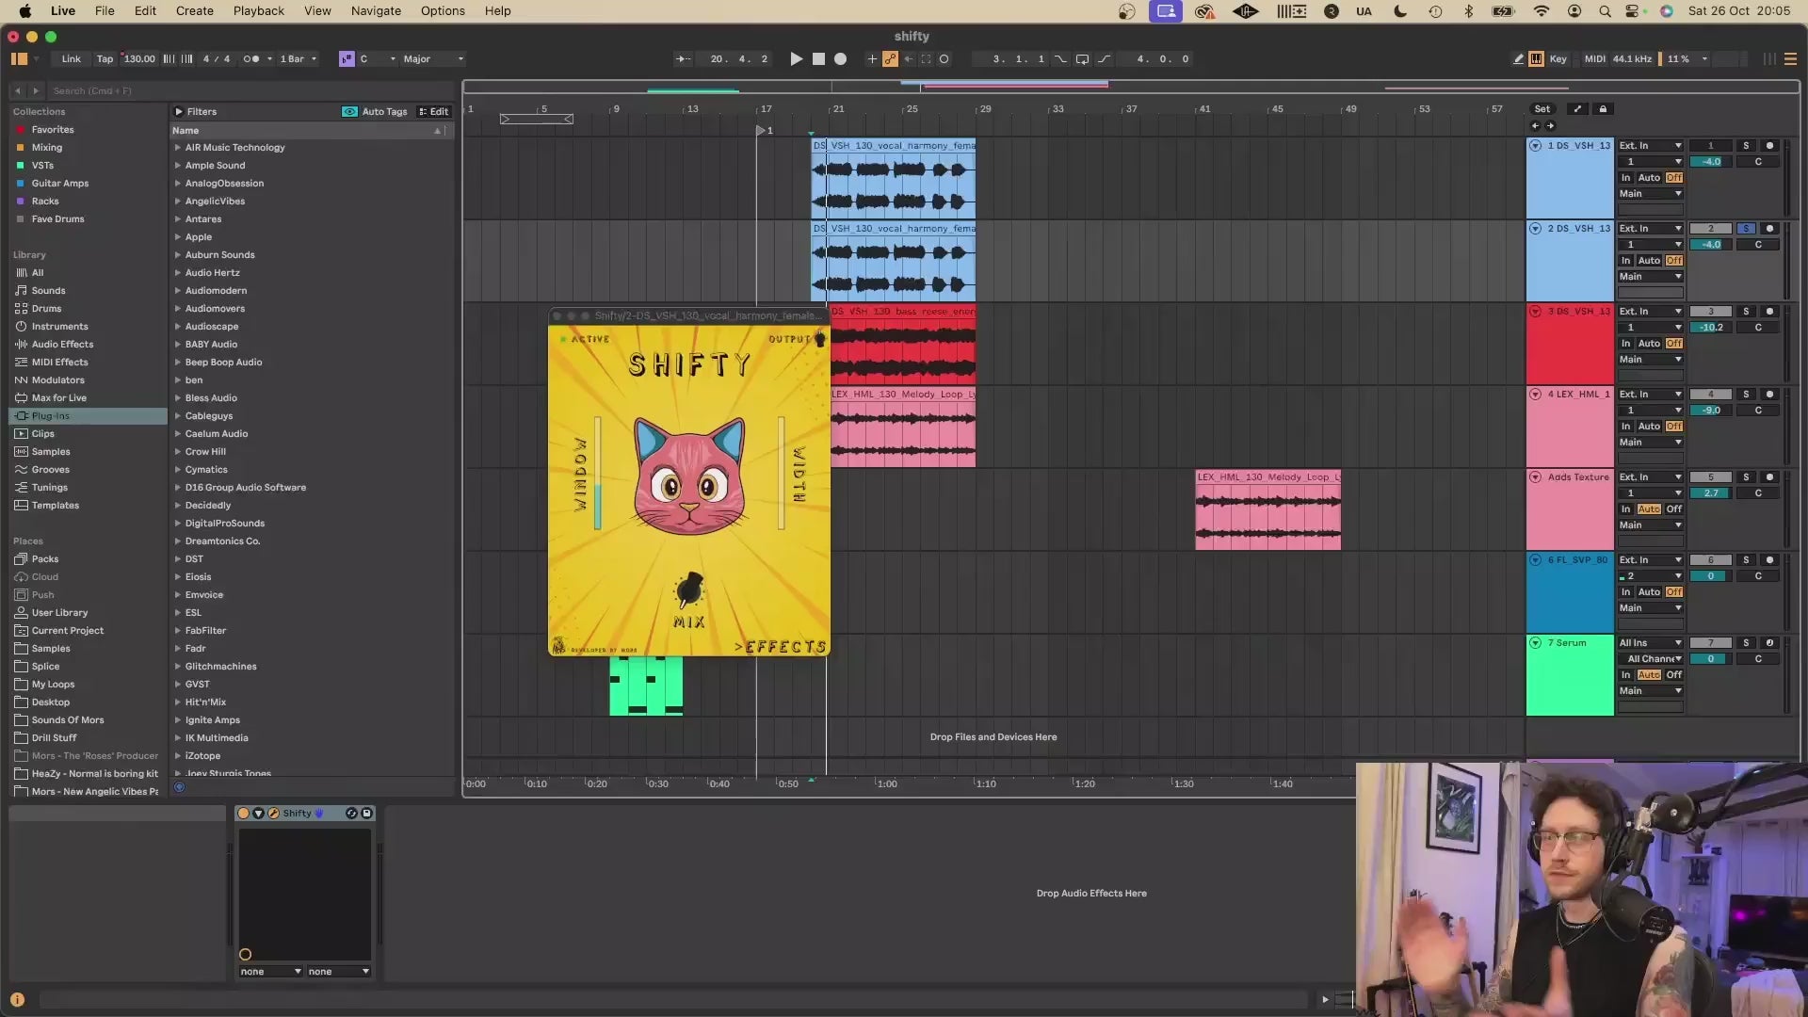
Task: Solo track 1 DS_VSH
Action: [x=1746, y=146]
